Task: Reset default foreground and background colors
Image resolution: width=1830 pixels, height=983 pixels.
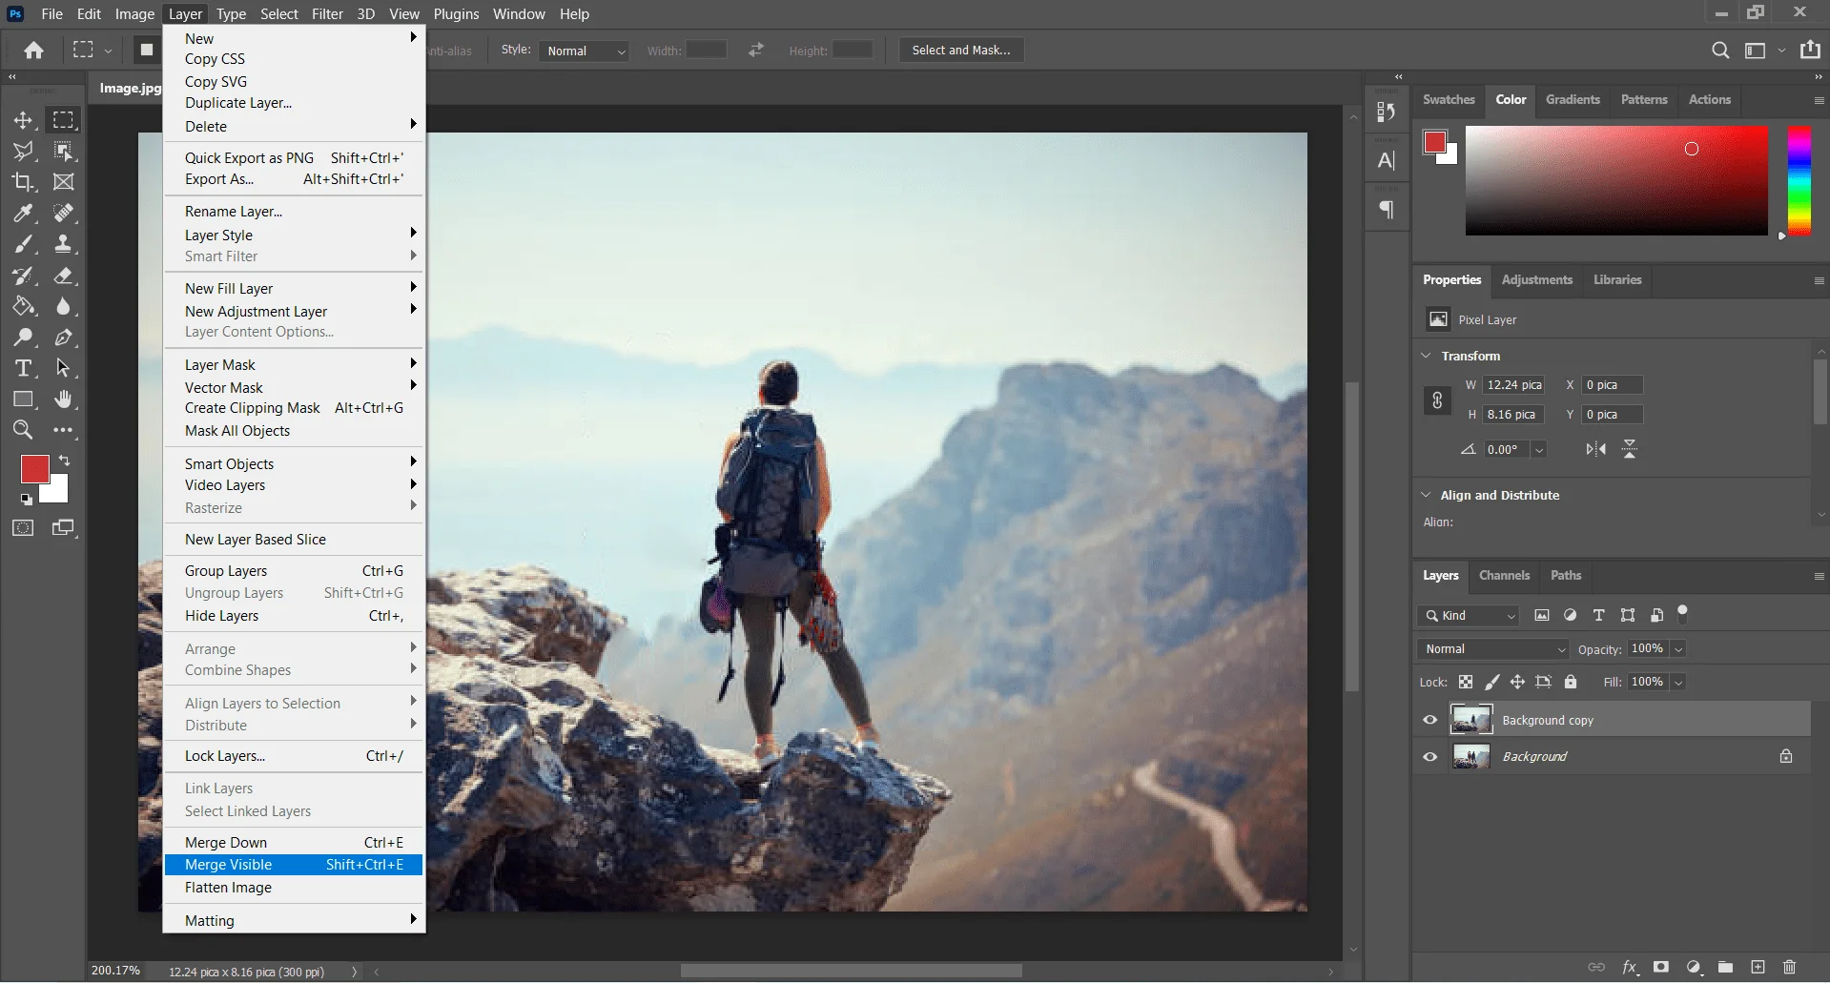Action: [x=27, y=499]
